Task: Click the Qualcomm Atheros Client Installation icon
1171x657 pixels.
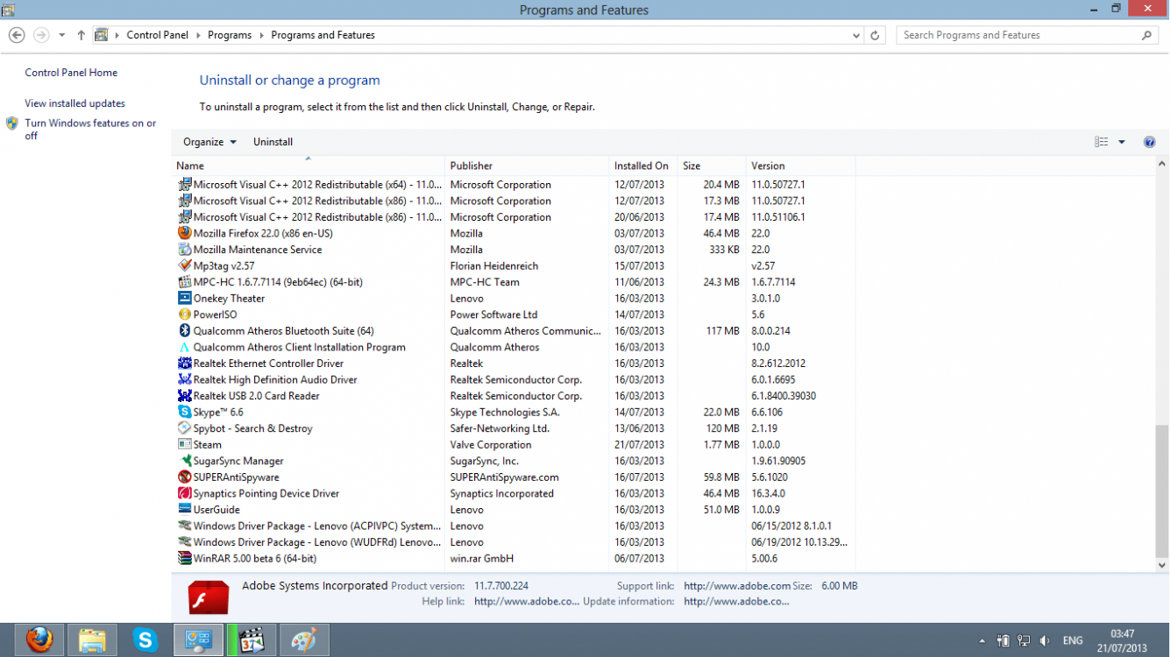Action: tap(184, 347)
